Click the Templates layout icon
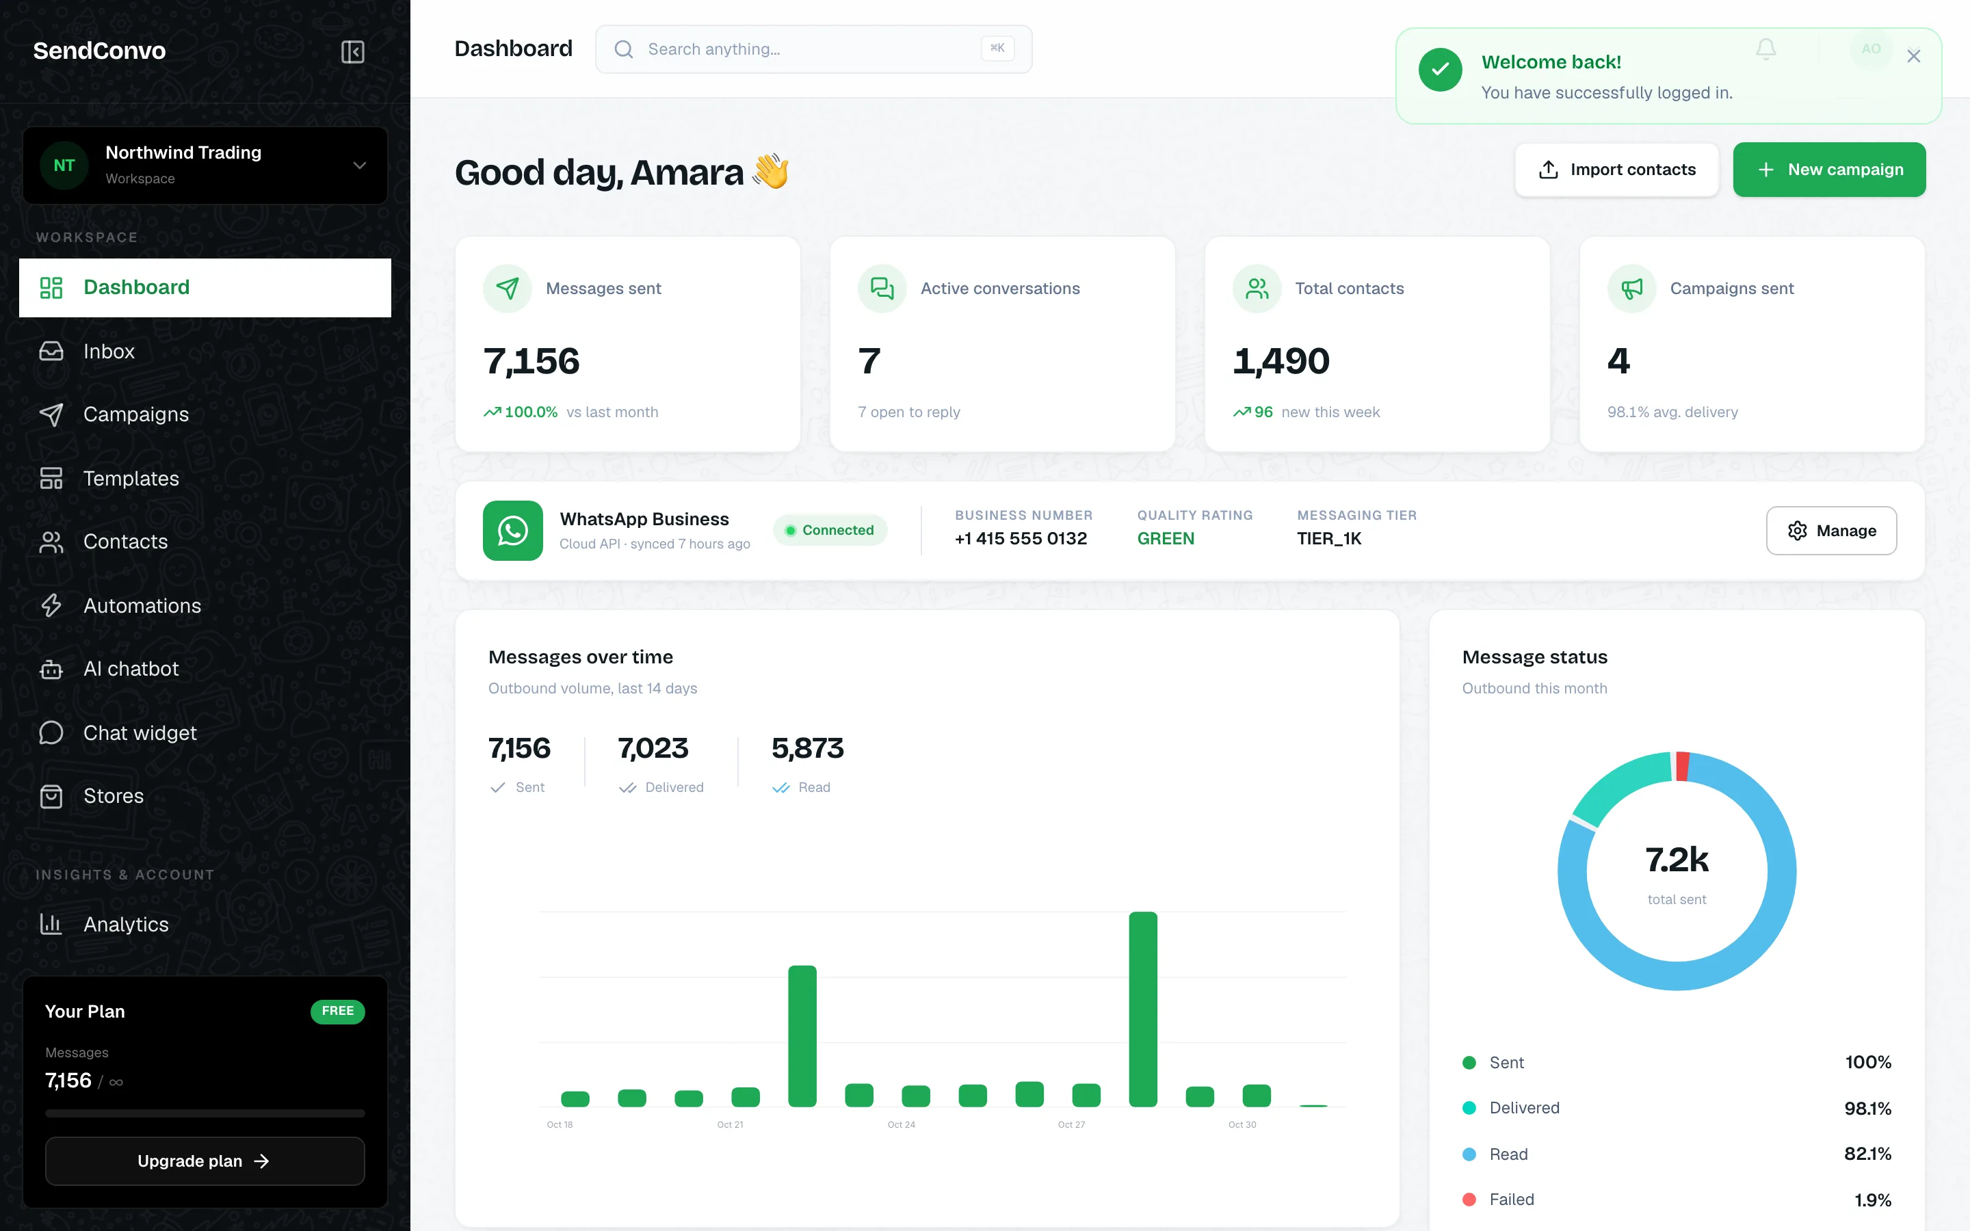The width and height of the screenshot is (1970, 1231). click(51, 478)
